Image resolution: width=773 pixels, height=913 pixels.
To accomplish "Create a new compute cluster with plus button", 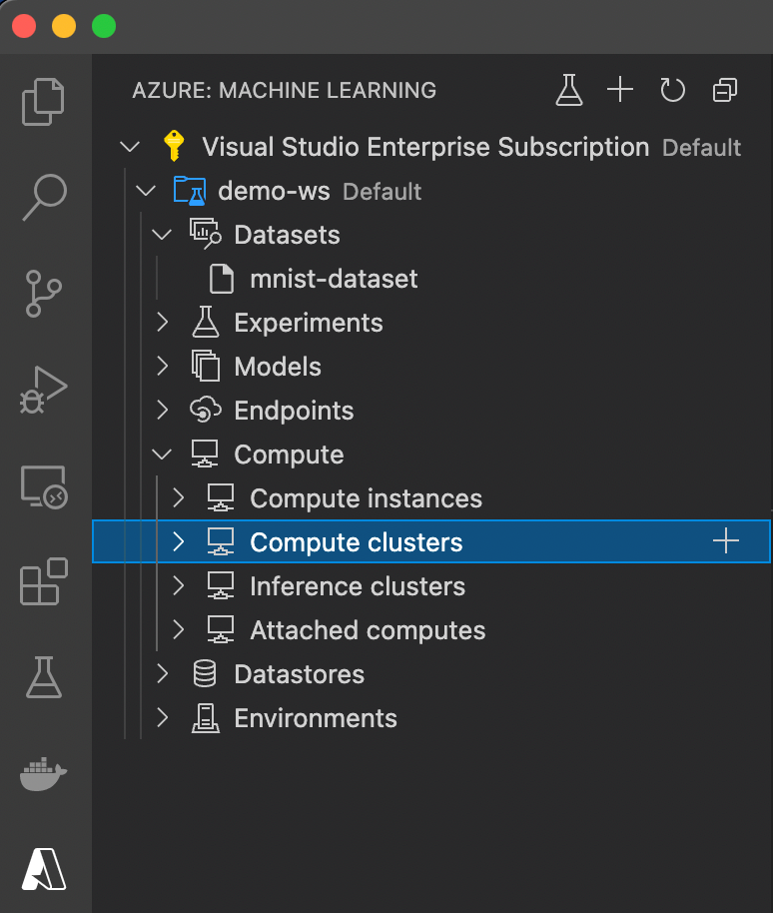I will [x=726, y=541].
